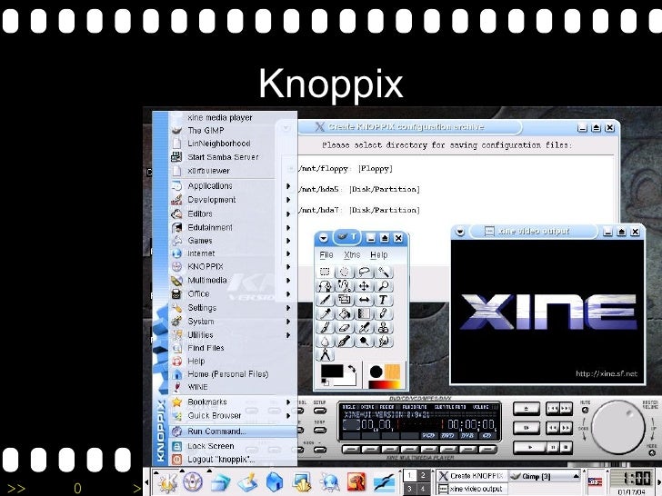Open the Help menu in GIMP toolbox
The height and width of the screenshot is (496, 662).
click(378, 254)
